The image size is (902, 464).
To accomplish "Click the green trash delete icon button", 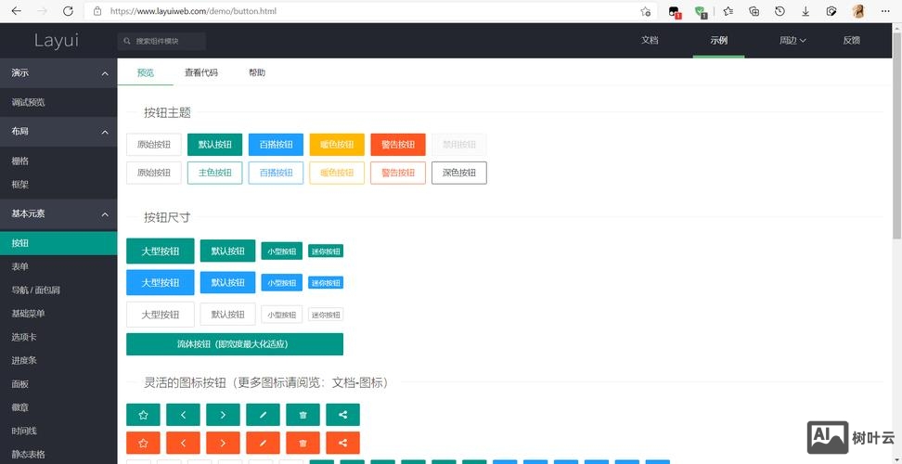I will pyautogui.click(x=303, y=415).
